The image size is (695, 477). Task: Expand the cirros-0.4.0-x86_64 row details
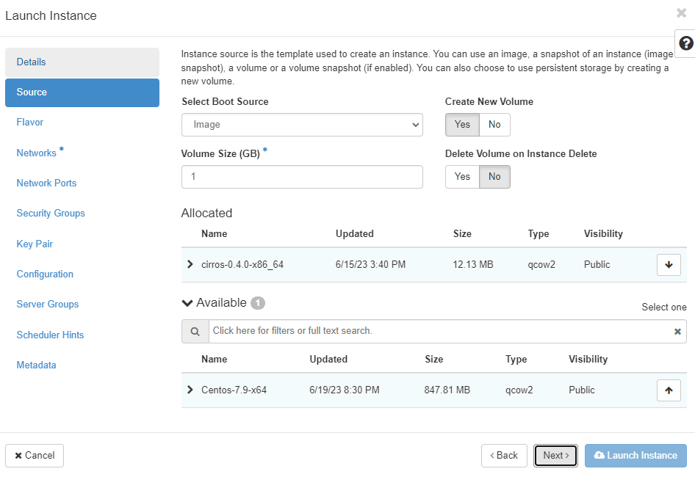[190, 264]
